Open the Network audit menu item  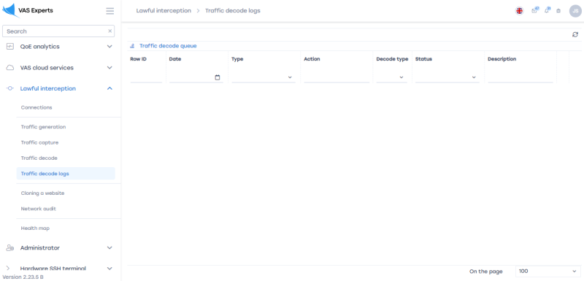pos(39,209)
